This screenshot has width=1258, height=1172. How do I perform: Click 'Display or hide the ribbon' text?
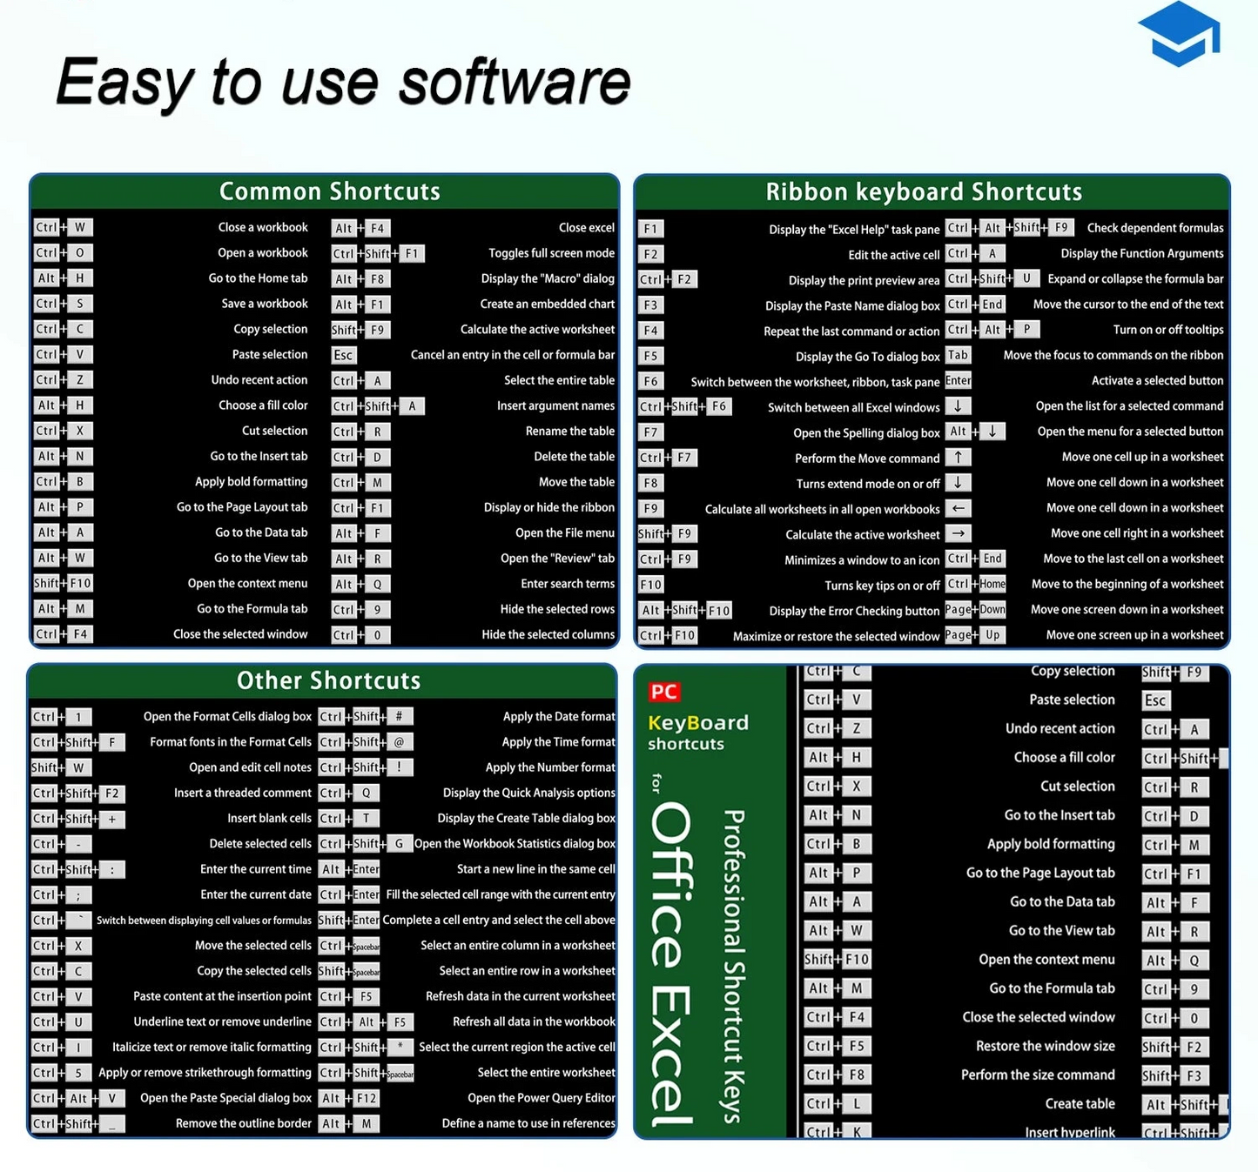coord(549,507)
